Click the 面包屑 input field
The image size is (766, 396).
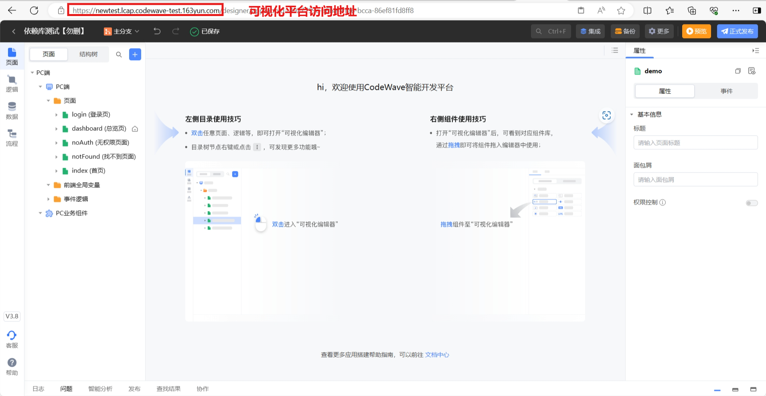[x=695, y=179]
